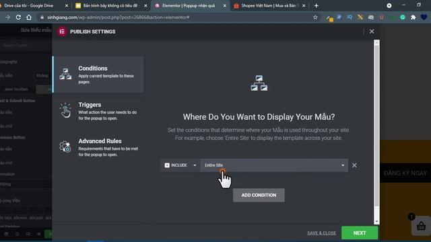Click the scrollbar down arrow

coord(376,221)
